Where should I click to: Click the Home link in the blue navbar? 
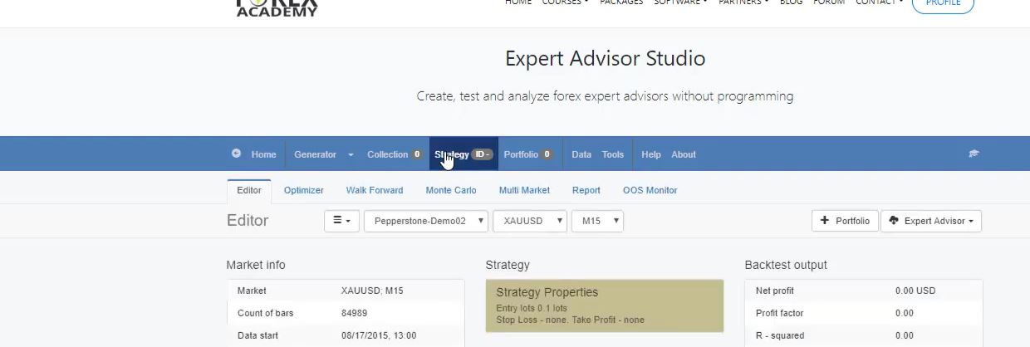click(263, 154)
